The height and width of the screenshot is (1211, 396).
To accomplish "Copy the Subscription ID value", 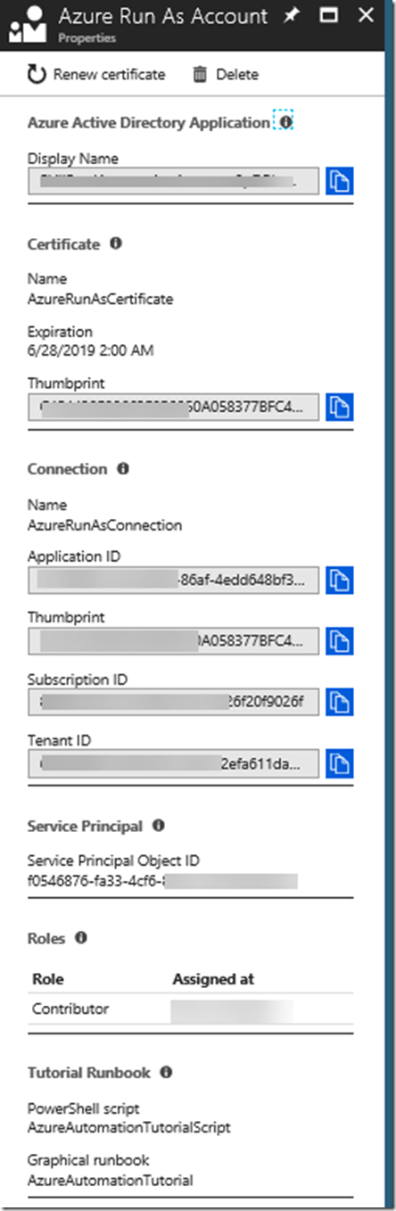I will 340,702.
